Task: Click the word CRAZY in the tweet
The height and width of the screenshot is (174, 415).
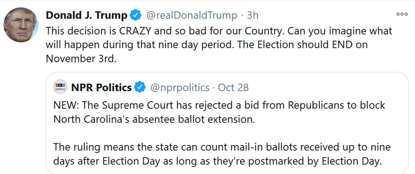Action: (134, 31)
